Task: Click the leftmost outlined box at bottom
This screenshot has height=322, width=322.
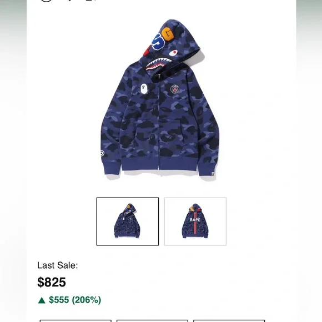Action: (x=76, y=321)
